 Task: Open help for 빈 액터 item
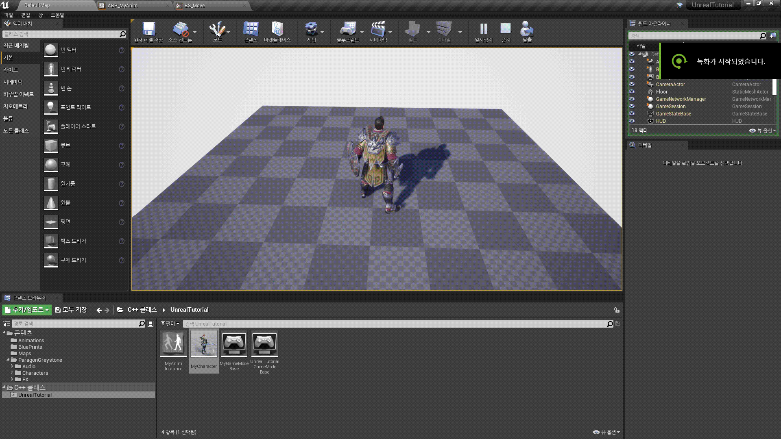coord(122,50)
